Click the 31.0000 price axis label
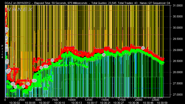 tap(177, 5)
